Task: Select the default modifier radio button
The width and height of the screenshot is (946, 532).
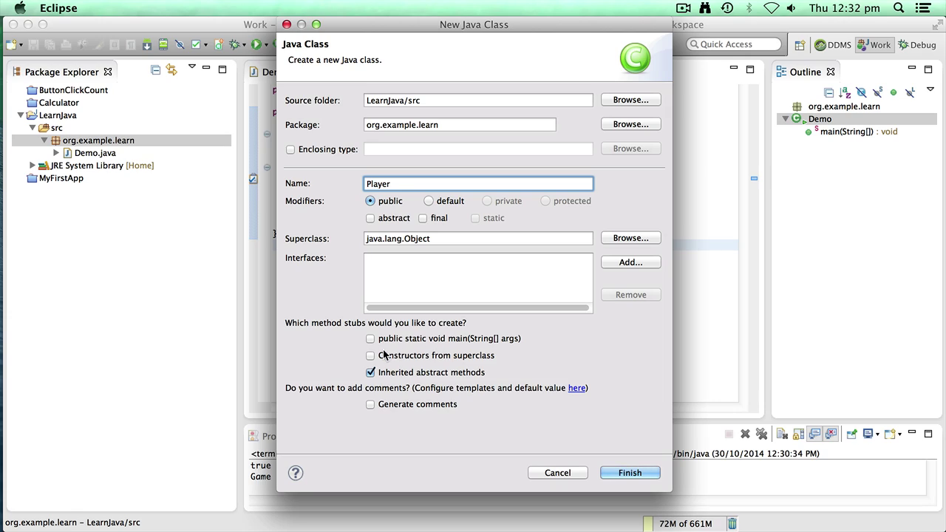Action: pyautogui.click(x=429, y=201)
